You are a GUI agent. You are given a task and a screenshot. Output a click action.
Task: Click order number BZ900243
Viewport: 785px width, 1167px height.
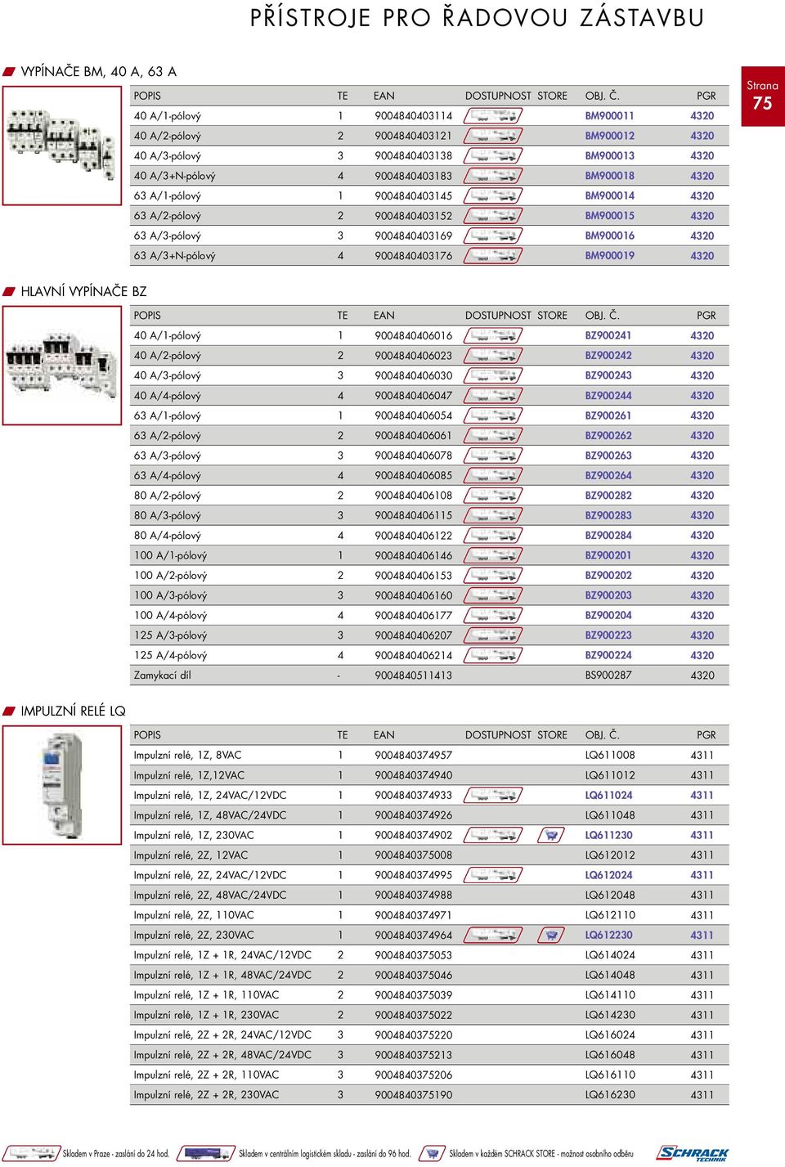[608, 376]
